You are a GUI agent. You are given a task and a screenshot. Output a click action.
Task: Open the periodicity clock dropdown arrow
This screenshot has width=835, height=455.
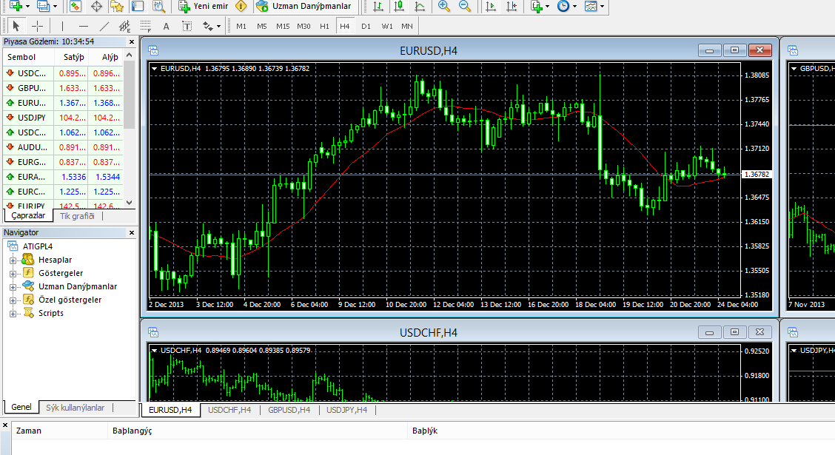pos(574,7)
